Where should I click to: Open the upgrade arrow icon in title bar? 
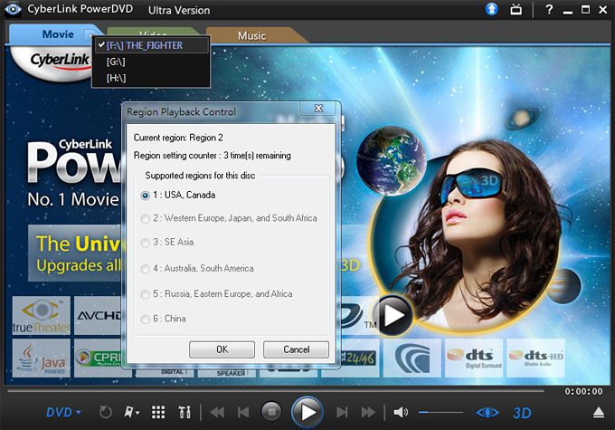click(491, 9)
